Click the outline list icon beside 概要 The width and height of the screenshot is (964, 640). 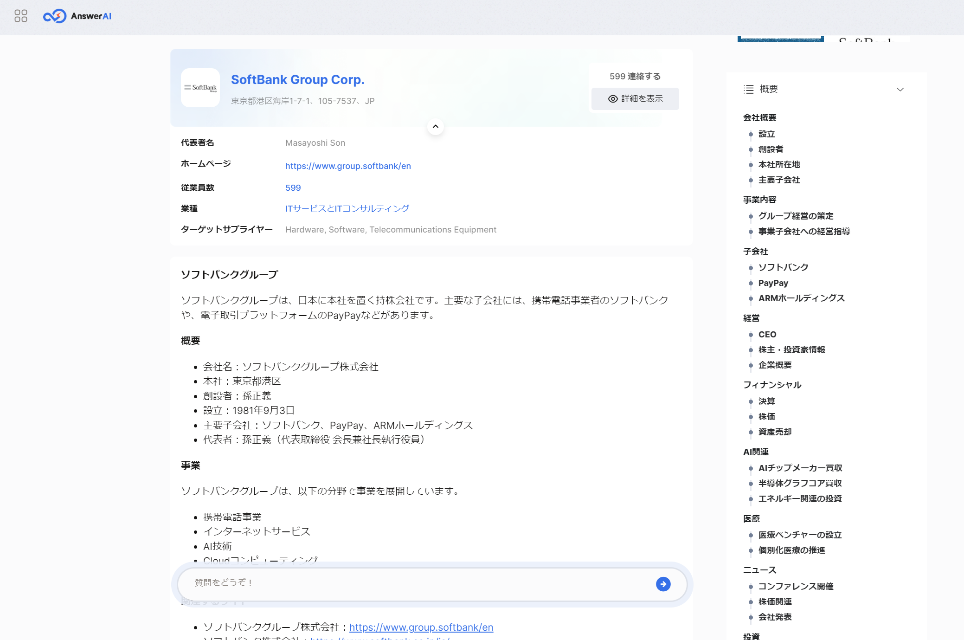[748, 89]
